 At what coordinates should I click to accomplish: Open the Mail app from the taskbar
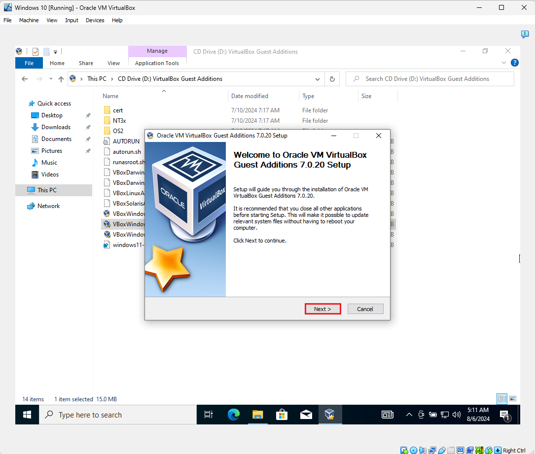(306, 415)
